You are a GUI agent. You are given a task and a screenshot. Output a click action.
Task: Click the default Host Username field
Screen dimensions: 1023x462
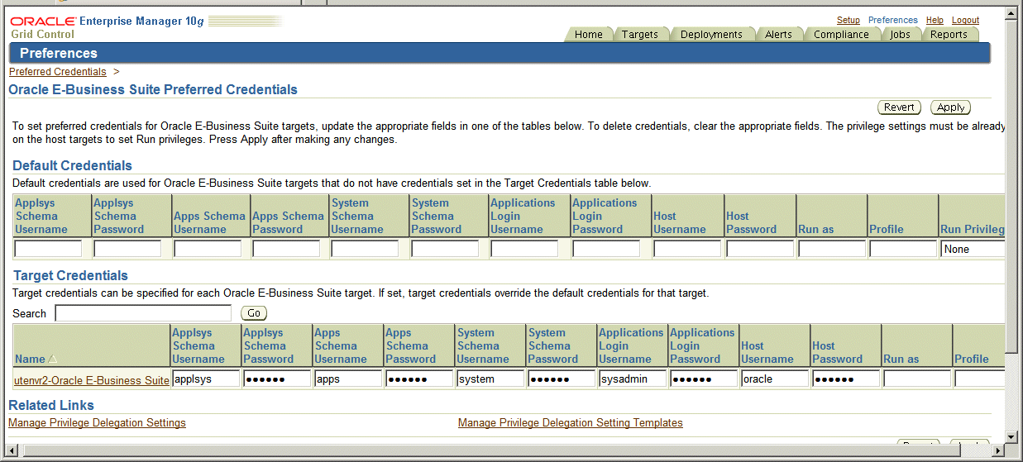687,249
